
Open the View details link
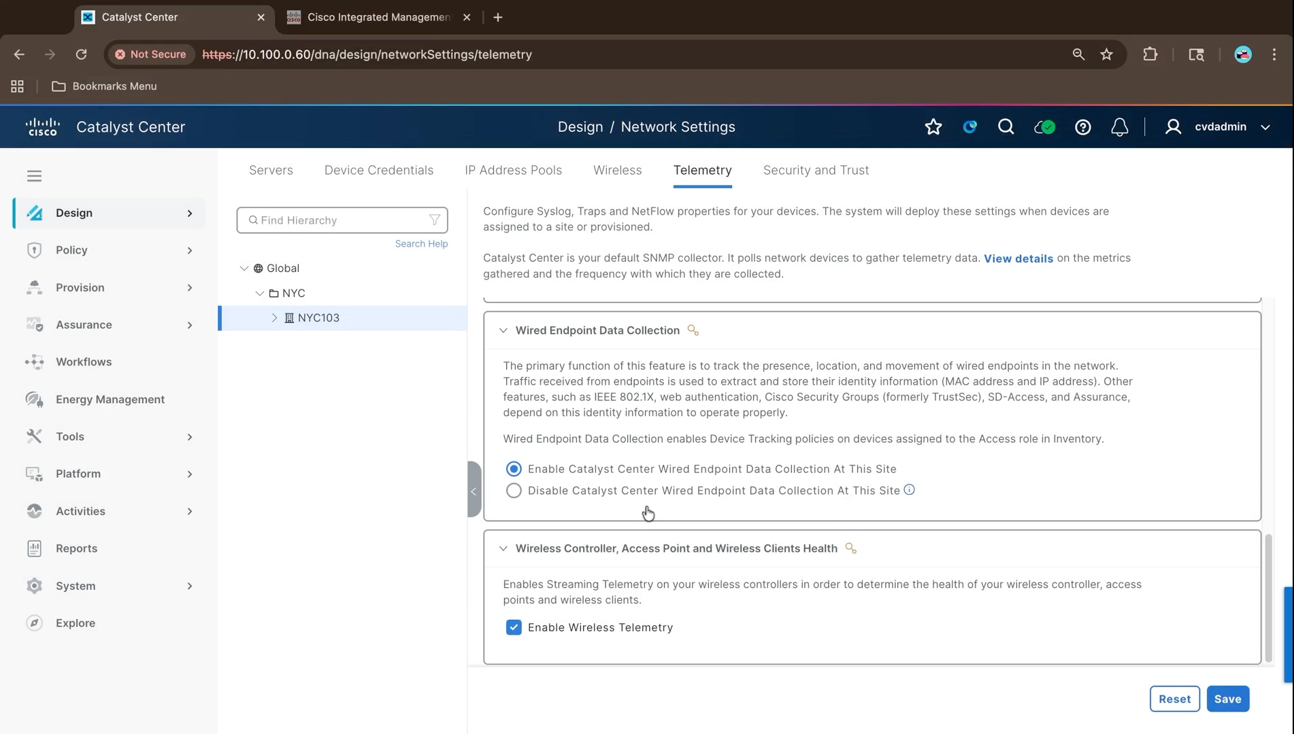(x=1018, y=258)
